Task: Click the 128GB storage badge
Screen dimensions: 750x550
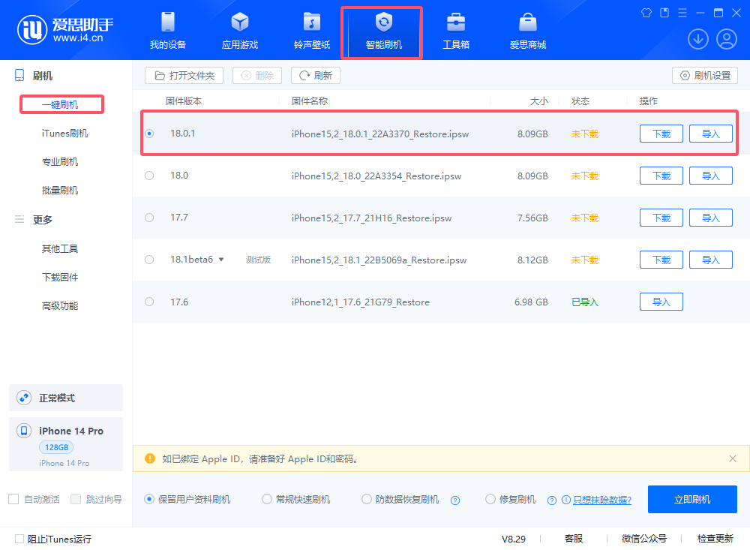Action: pyautogui.click(x=56, y=447)
